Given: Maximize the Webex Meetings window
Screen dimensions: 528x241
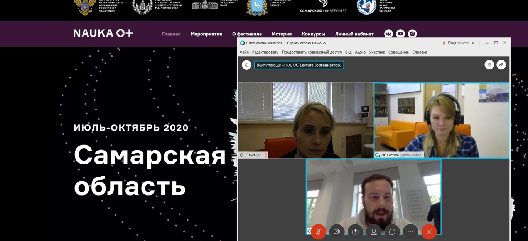Looking at the screenshot, I should tap(496, 43).
